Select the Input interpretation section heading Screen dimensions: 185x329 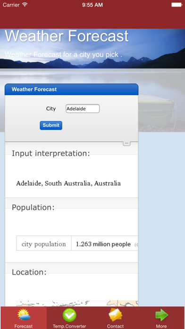click(x=50, y=154)
